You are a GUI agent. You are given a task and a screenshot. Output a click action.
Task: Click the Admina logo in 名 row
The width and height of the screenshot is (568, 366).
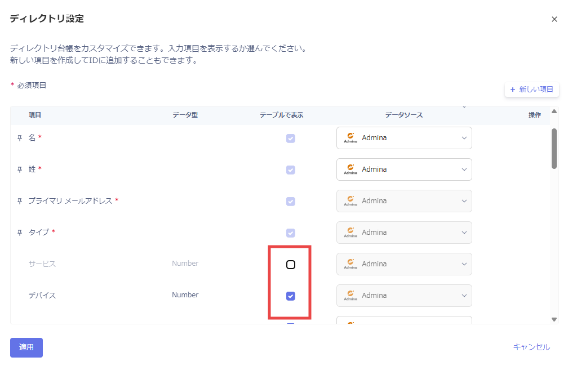[350, 138]
